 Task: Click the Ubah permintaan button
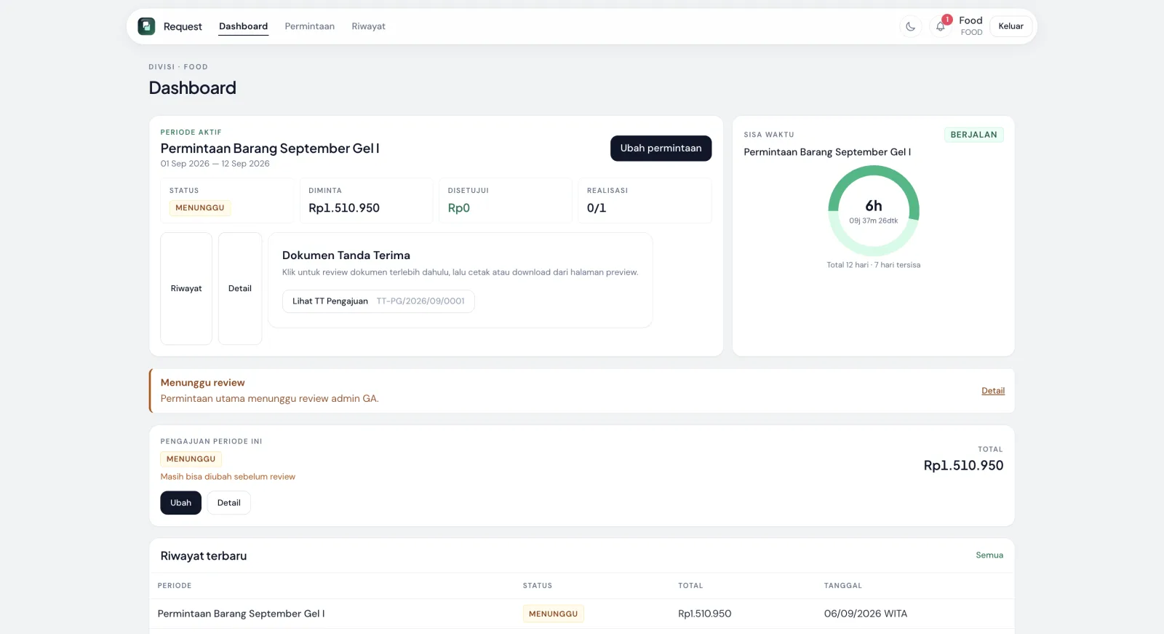click(x=661, y=148)
